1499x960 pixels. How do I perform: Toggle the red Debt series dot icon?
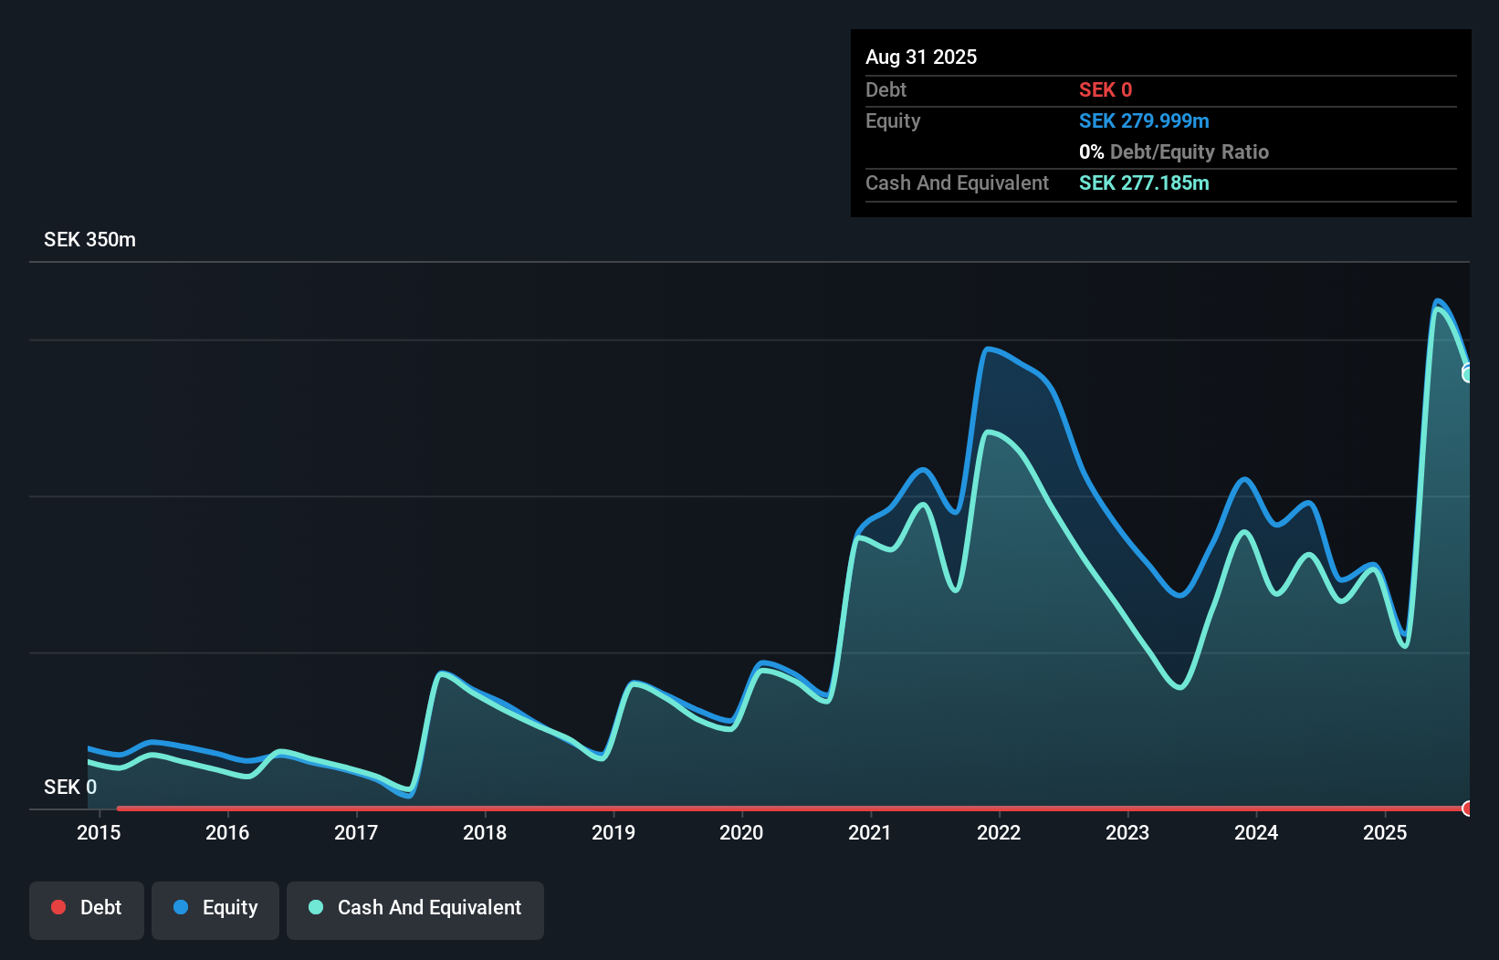pyautogui.click(x=58, y=907)
